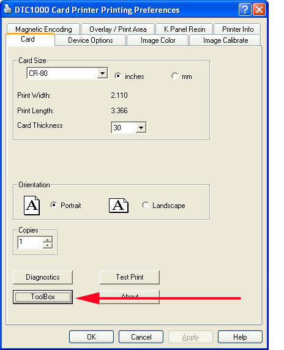The image size is (284, 350).
Task: Switch to the Device Options tab
Action: tap(91, 40)
